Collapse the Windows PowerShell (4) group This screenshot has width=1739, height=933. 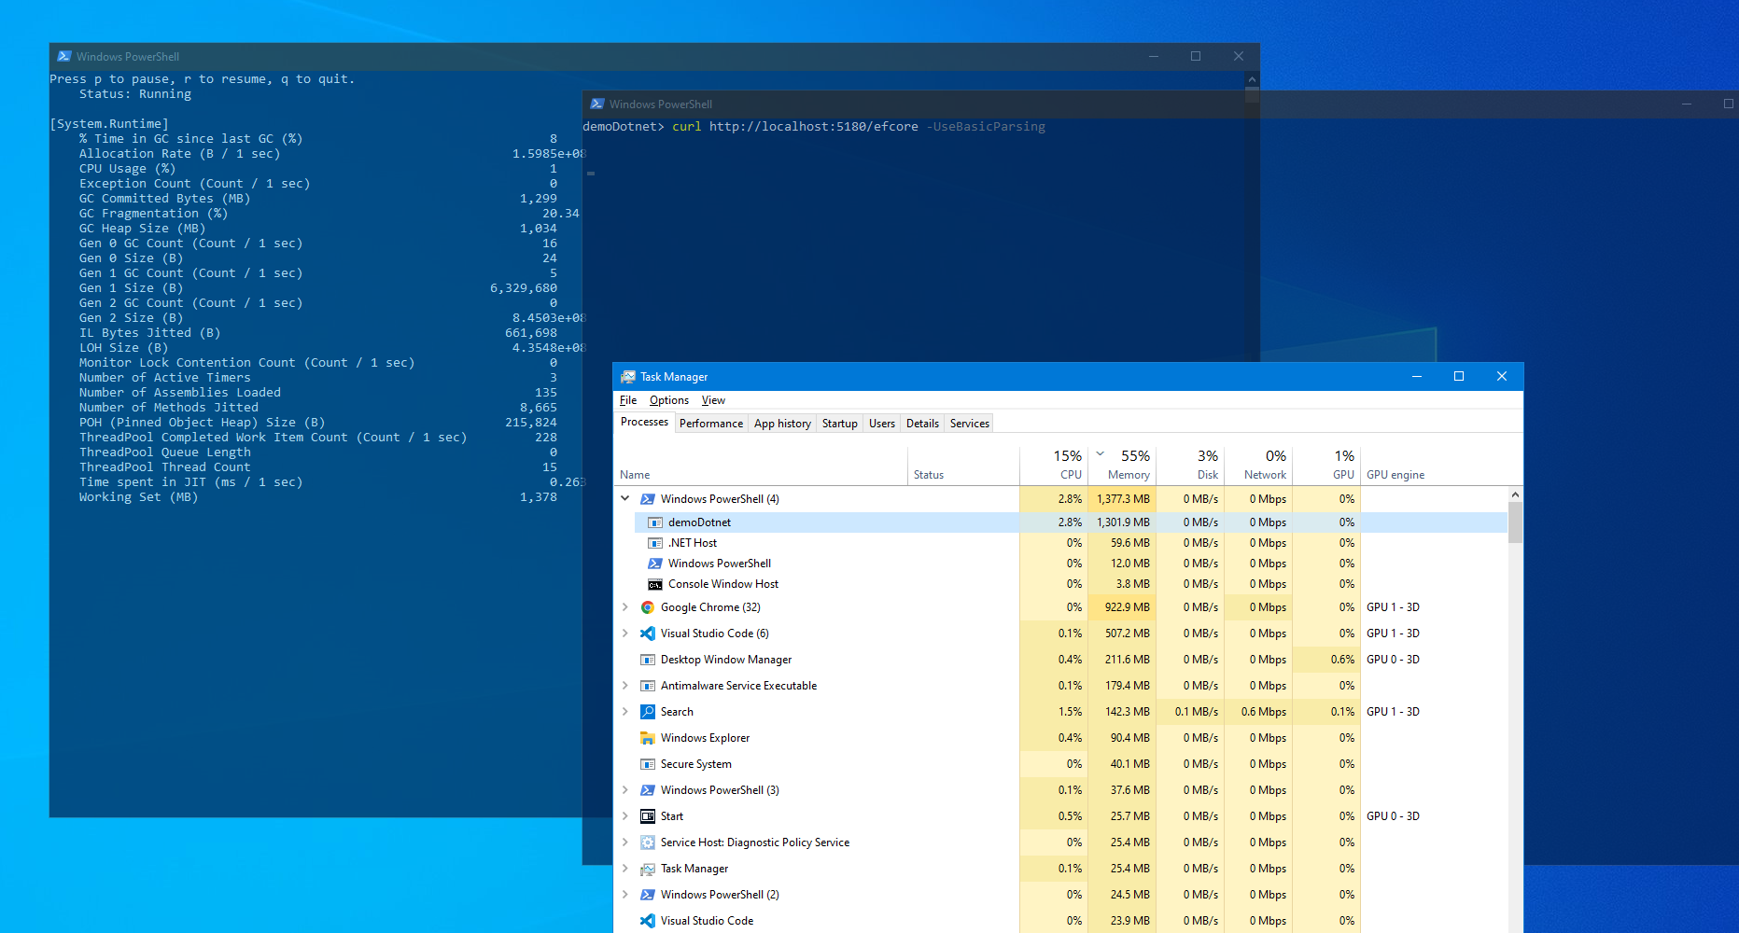pyautogui.click(x=625, y=499)
